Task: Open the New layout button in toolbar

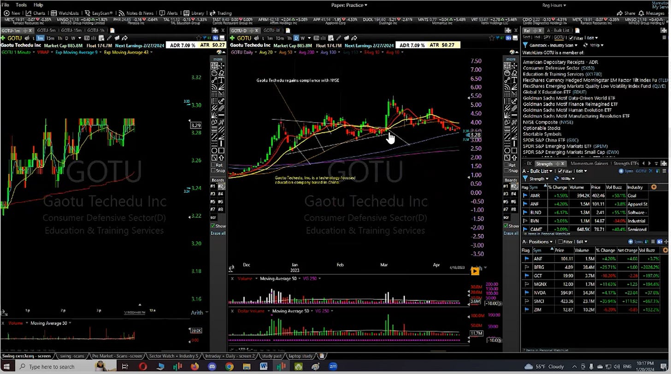Action: pyautogui.click(x=12, y=13)
